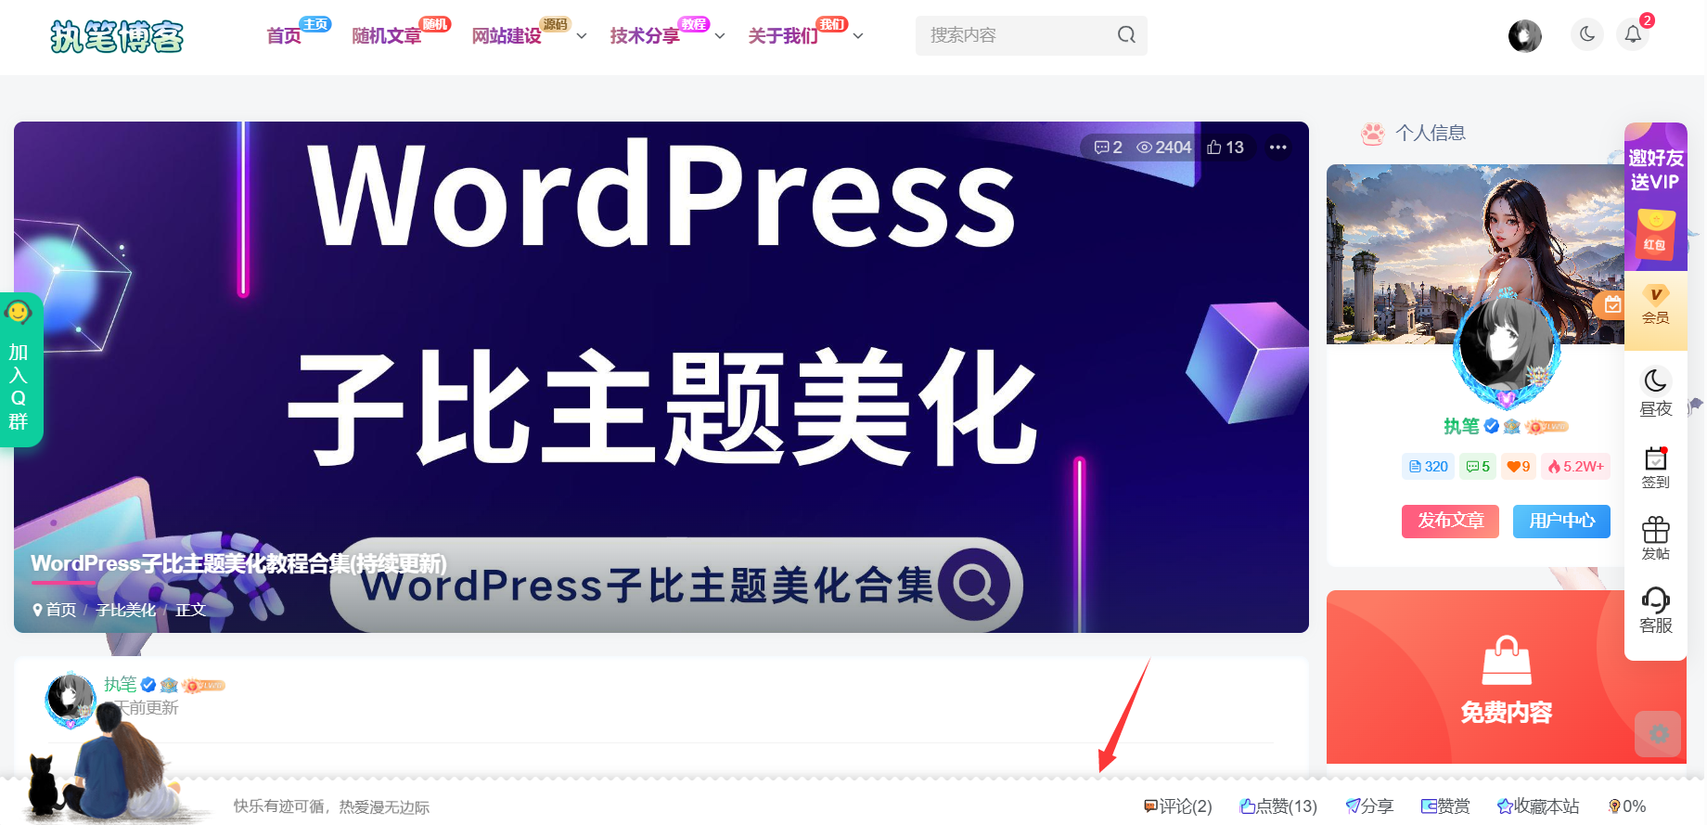Open the 免费内容 card
1707x825 pixels.
[1507, 677]
